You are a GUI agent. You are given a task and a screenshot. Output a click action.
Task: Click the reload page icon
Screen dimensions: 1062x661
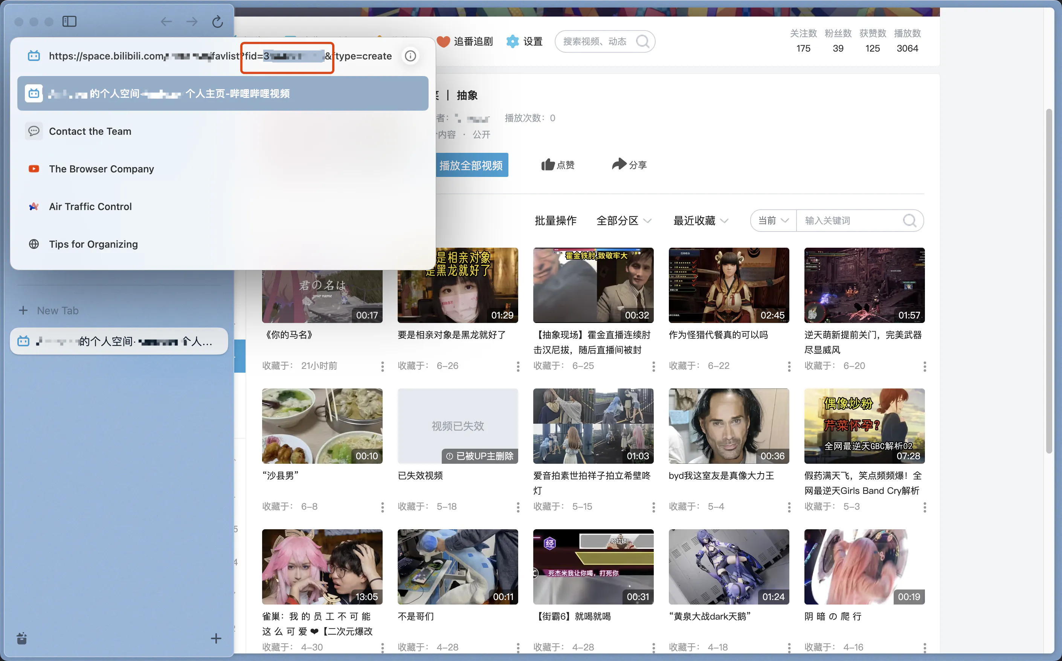click(217, 21)
